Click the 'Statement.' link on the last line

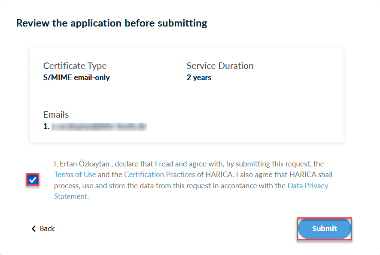(72, 196)
